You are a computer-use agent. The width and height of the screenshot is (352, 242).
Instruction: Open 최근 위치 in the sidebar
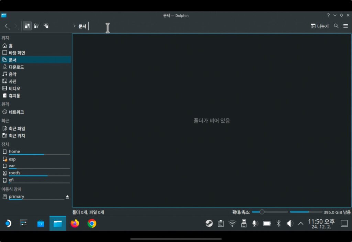pyautogui.click(x=36, y=136)
